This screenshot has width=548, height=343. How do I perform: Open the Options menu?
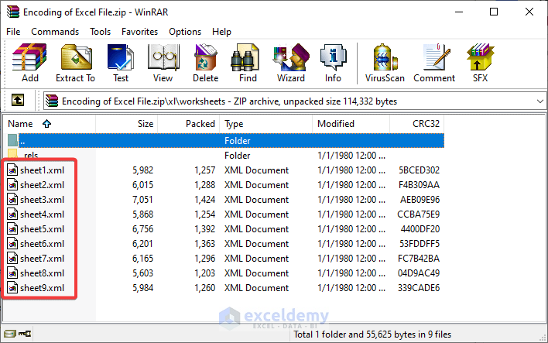point(185,32)
